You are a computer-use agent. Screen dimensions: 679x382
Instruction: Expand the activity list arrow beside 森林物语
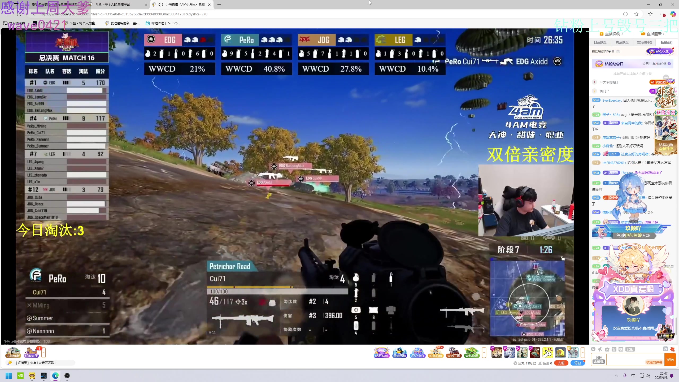pos(484,353)
